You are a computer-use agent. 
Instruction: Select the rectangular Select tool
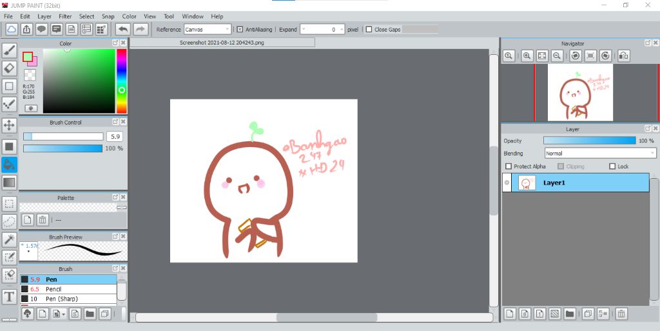(9, 204)
